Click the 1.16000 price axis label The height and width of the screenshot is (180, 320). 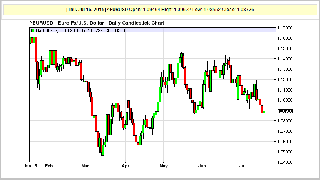(285, 38)
